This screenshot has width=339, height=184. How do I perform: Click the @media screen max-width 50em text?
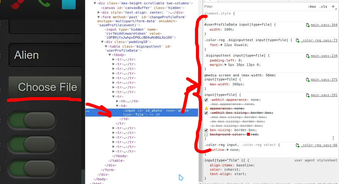[240, 75]
